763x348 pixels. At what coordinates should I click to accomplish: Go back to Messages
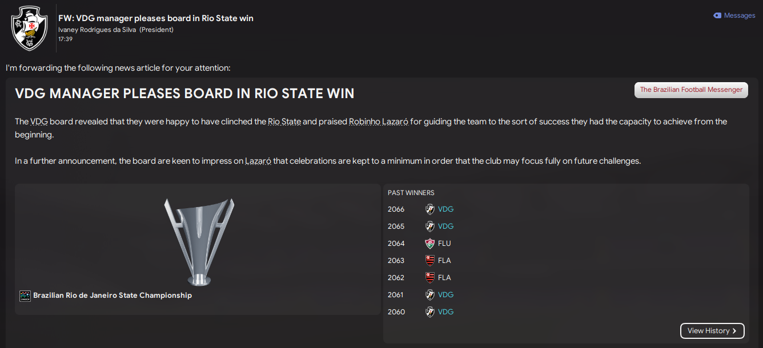[x=739, y=15]
